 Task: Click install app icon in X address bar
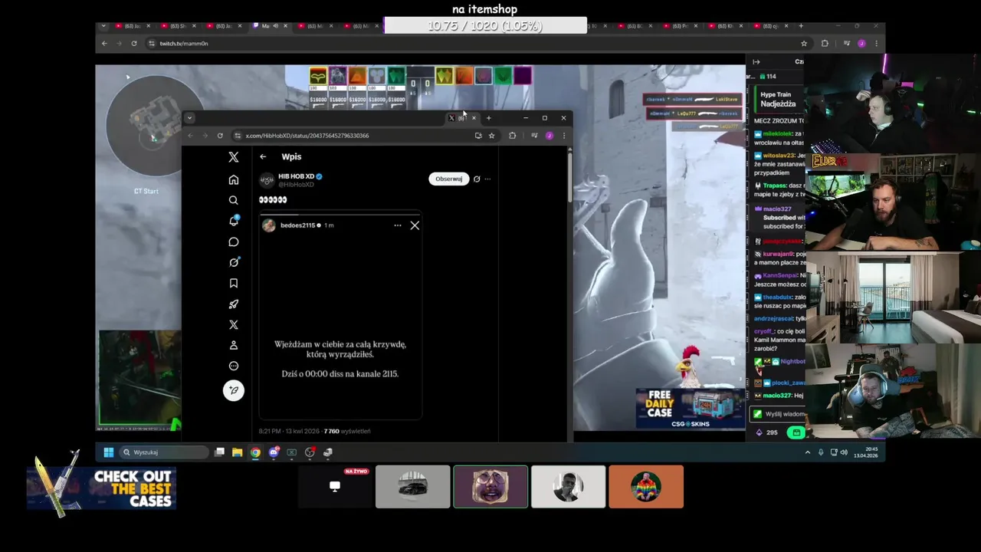coord(478,136)
